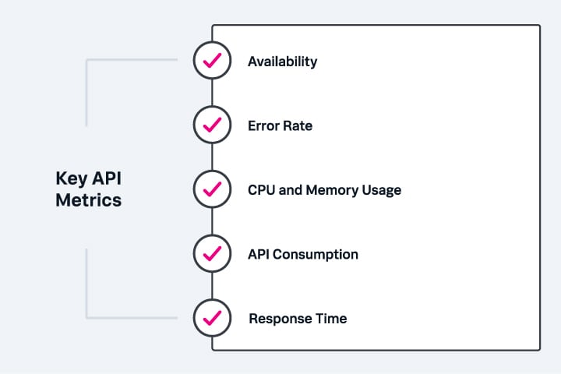
Task: Click connector between Error Rate and CPU checkmarks
Action: (212, 157)
